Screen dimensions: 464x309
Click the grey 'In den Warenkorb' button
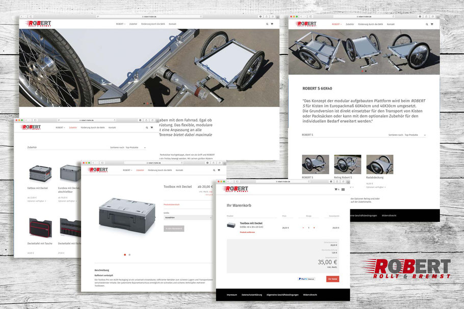point(174,229)
